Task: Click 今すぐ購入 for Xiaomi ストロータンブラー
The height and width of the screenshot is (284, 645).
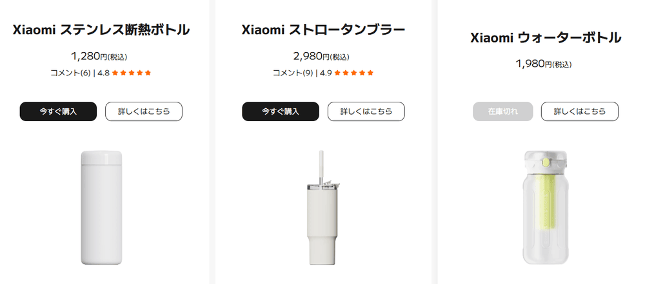Action: tap(281, 111)
